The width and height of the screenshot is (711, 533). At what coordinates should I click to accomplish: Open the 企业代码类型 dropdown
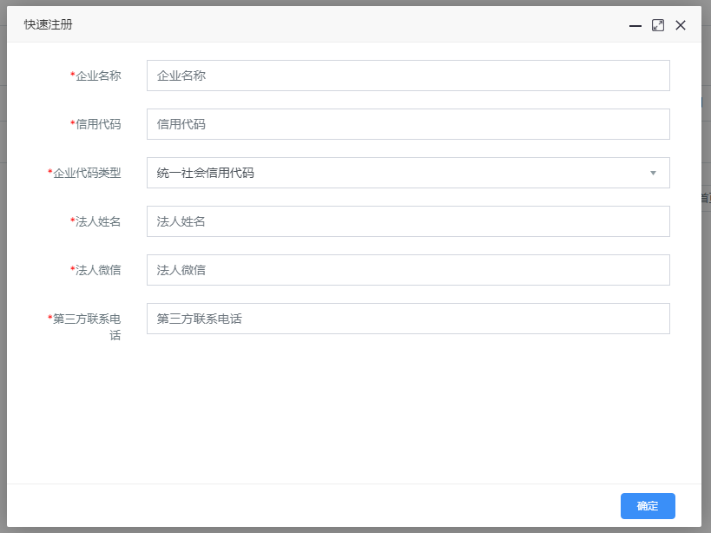coord(408,173)
